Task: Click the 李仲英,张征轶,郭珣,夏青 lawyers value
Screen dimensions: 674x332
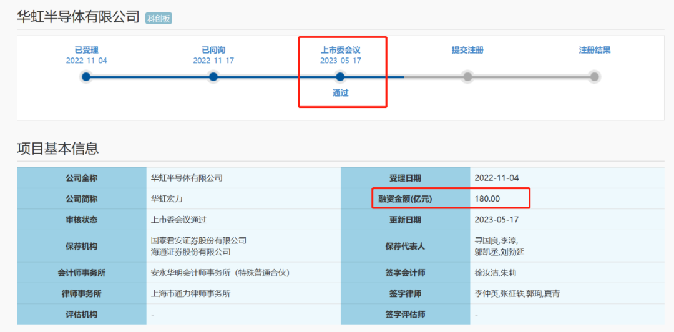Action: tap(517, 294)
